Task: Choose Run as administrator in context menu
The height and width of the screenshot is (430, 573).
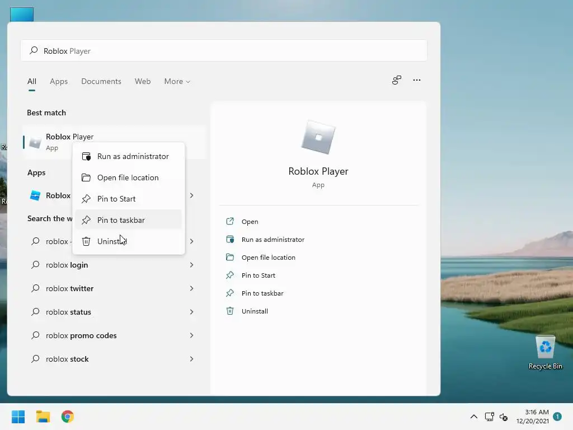Action: click(x=128, y=157)
